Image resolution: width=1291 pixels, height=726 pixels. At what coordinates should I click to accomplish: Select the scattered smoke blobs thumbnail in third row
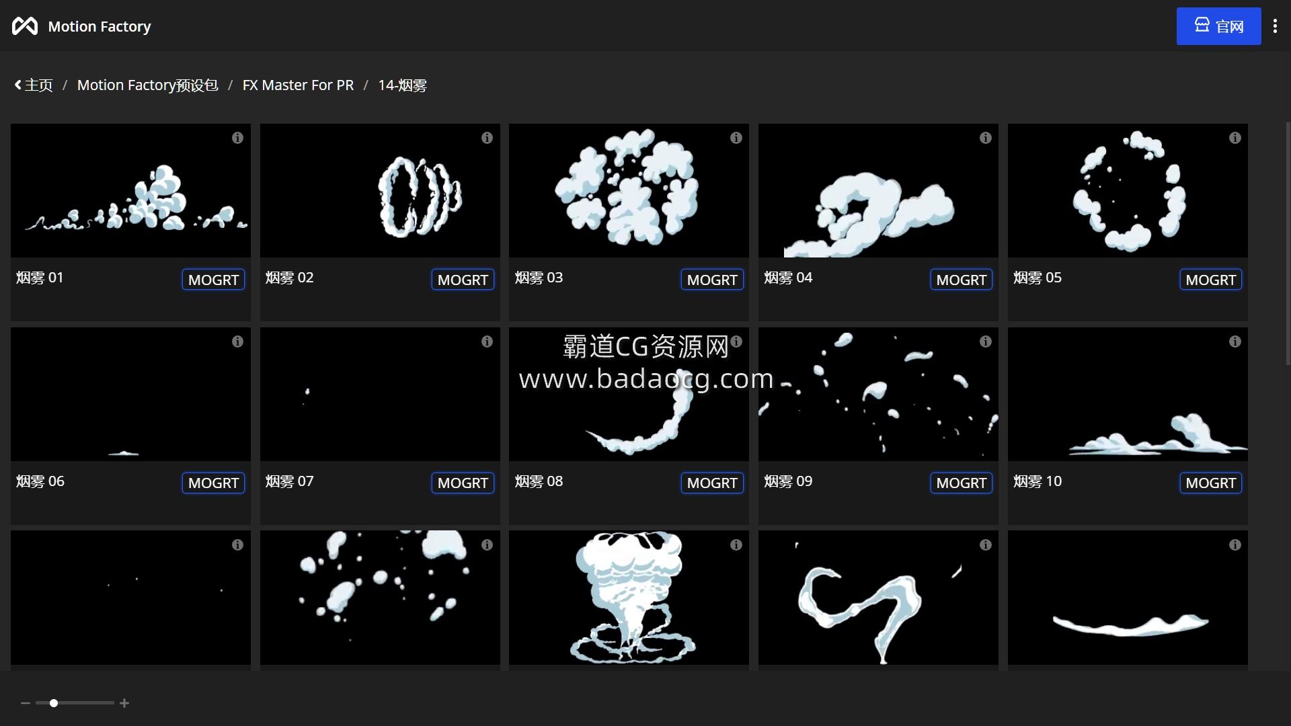380,598
